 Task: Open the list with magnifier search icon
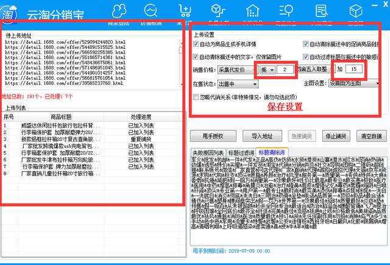[x=286, y=11]
